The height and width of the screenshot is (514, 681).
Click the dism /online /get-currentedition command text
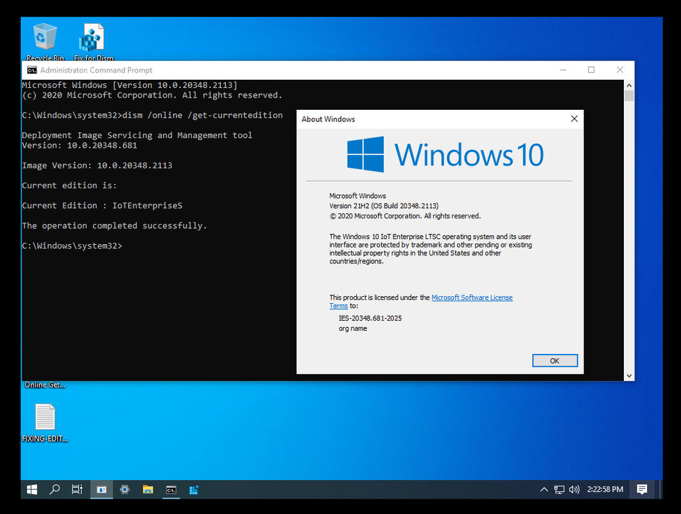[202, 115]
